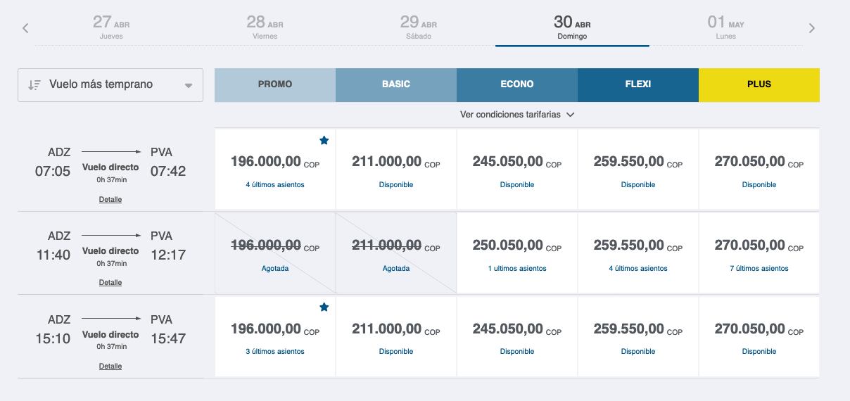
Task: Choose the 29 ABR Sábado date tab
Action: (419, 27)
